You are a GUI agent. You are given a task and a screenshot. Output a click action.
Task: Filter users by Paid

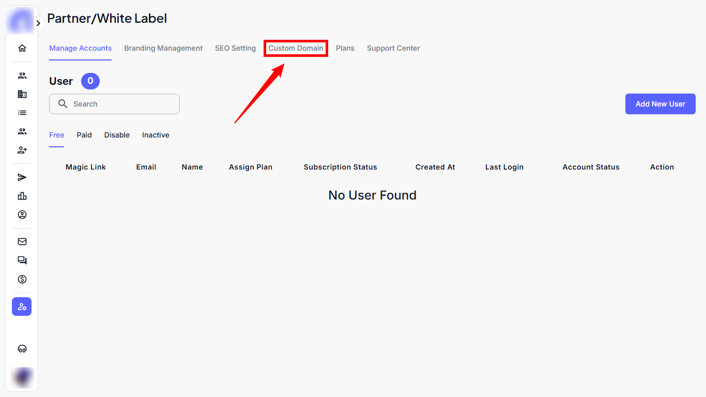(84, 135)
